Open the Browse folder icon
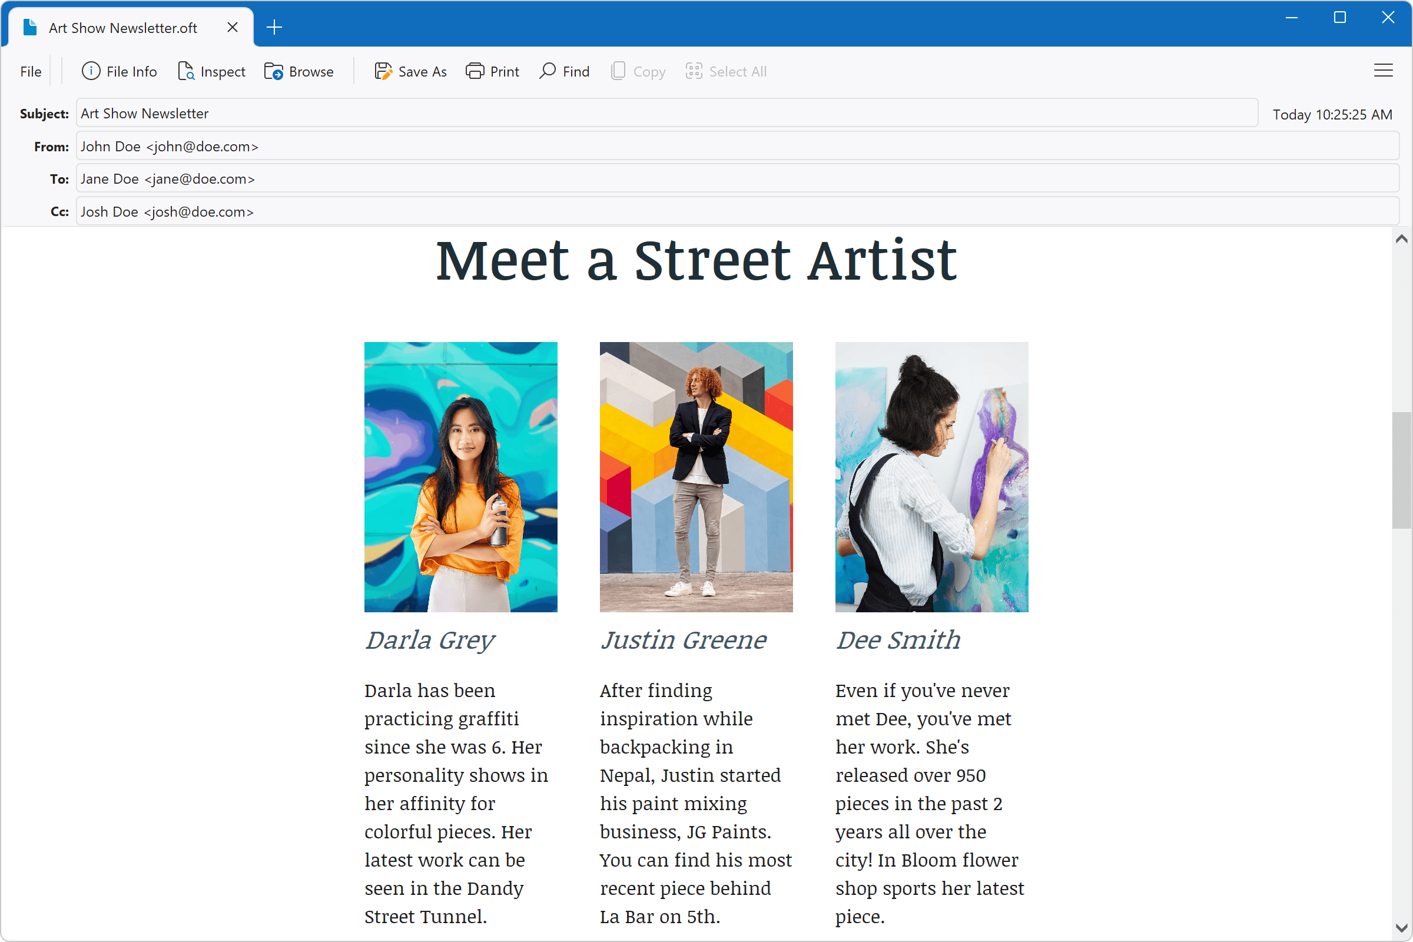The image size is (1413, 942). tap(273, 71)
